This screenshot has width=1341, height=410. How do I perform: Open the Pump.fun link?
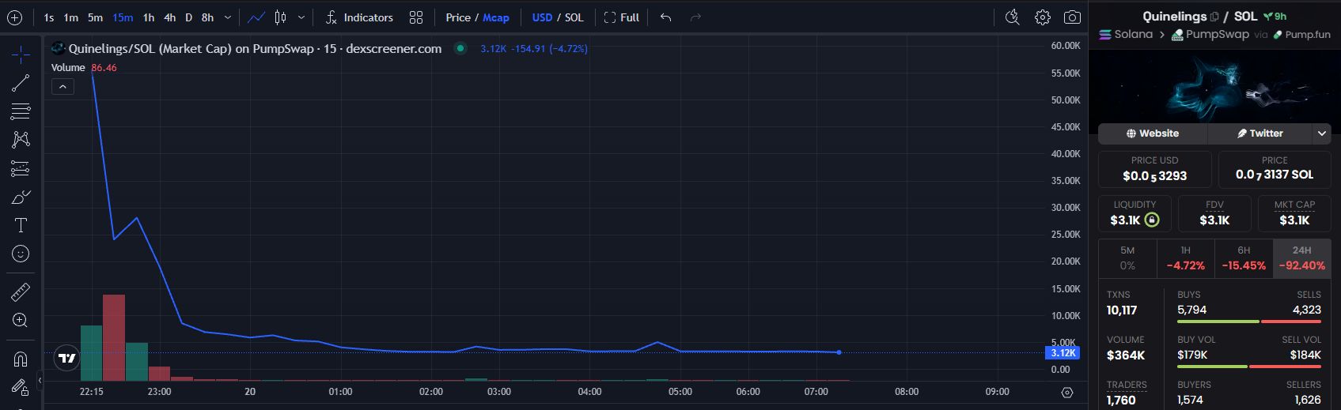tap(1301, 35)
